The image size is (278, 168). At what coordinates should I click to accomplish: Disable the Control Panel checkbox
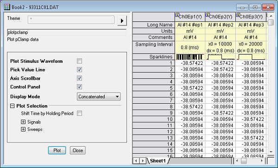point(79,87)
